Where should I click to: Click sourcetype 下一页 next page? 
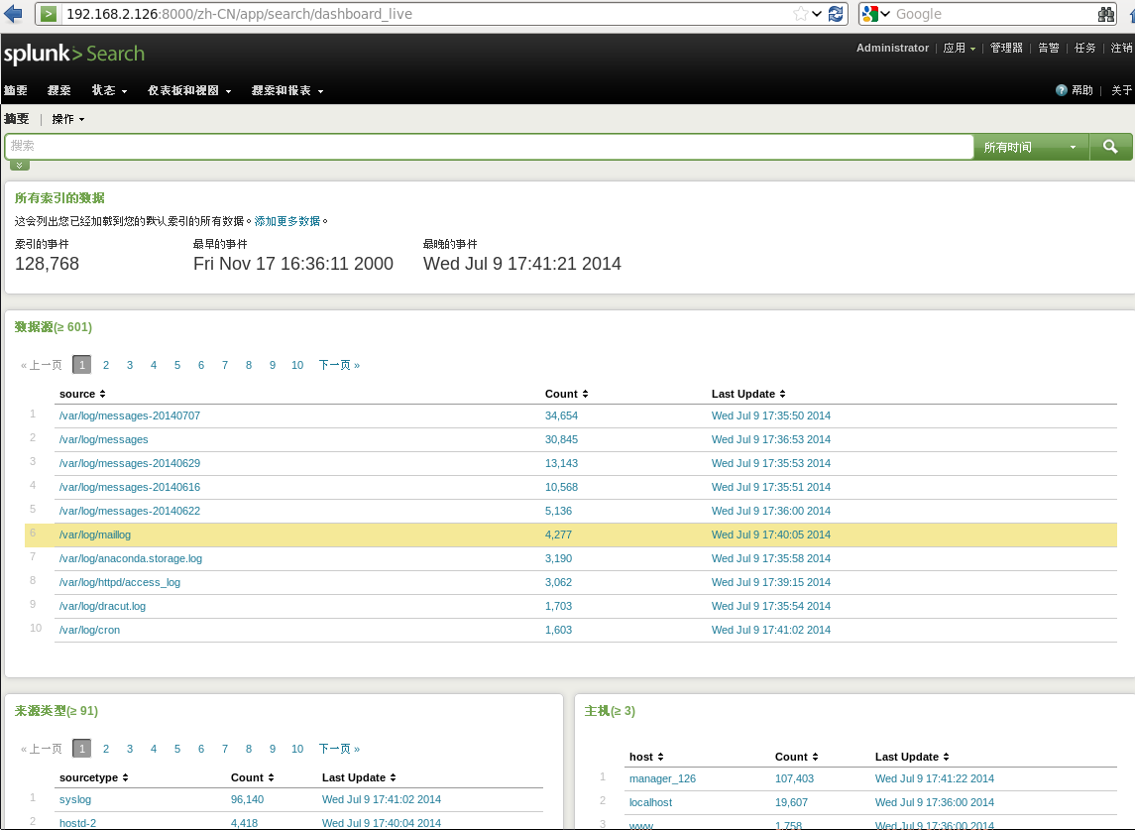tap(339, 749)
